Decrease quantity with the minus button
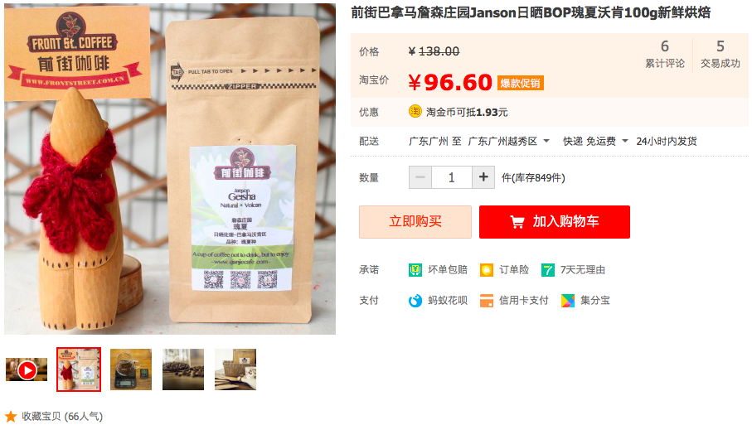Screen dimensions: 752x425 click(x=420, y=177)
